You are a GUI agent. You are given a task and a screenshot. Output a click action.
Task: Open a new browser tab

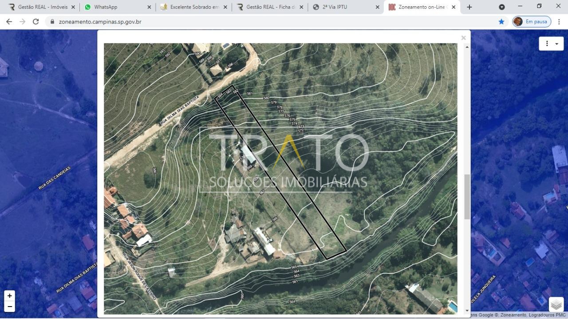coord(469,7)
